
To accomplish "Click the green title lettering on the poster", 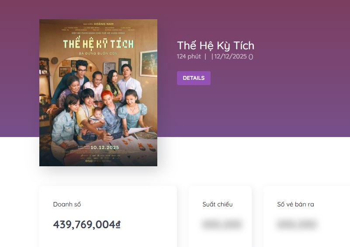I will pos(98,44).
